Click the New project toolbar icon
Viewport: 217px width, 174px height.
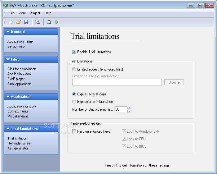pyautogui.click(x=11, y=22)
